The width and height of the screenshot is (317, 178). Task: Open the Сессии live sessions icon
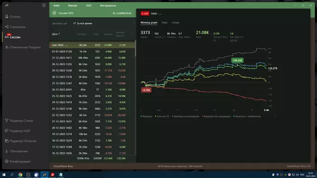coord(7,37)
